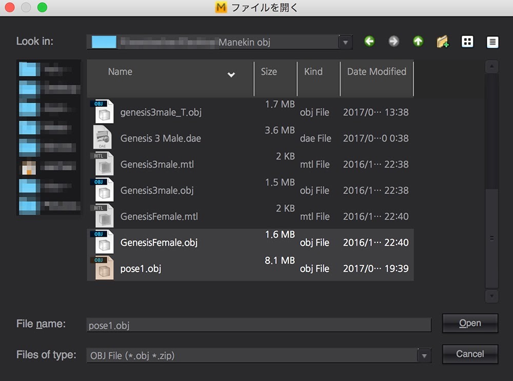Click the File name input field

pos(259,325)
